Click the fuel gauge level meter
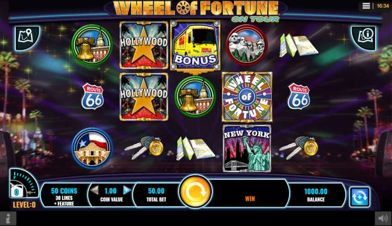The width and height of the screenshot is (392, 226). coord(23,184)
